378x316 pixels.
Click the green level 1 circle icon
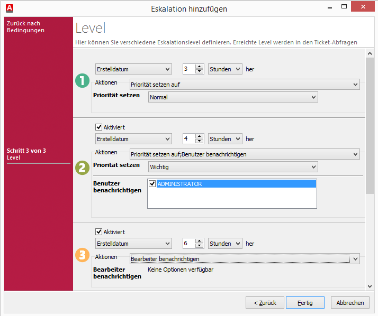coord(82,81)
